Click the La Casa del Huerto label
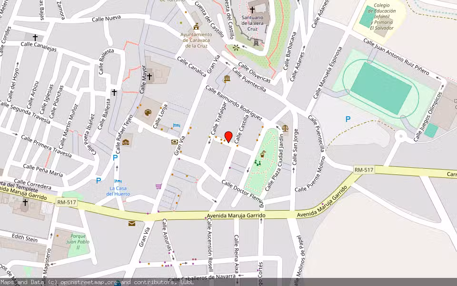 (x=118, y=191)
